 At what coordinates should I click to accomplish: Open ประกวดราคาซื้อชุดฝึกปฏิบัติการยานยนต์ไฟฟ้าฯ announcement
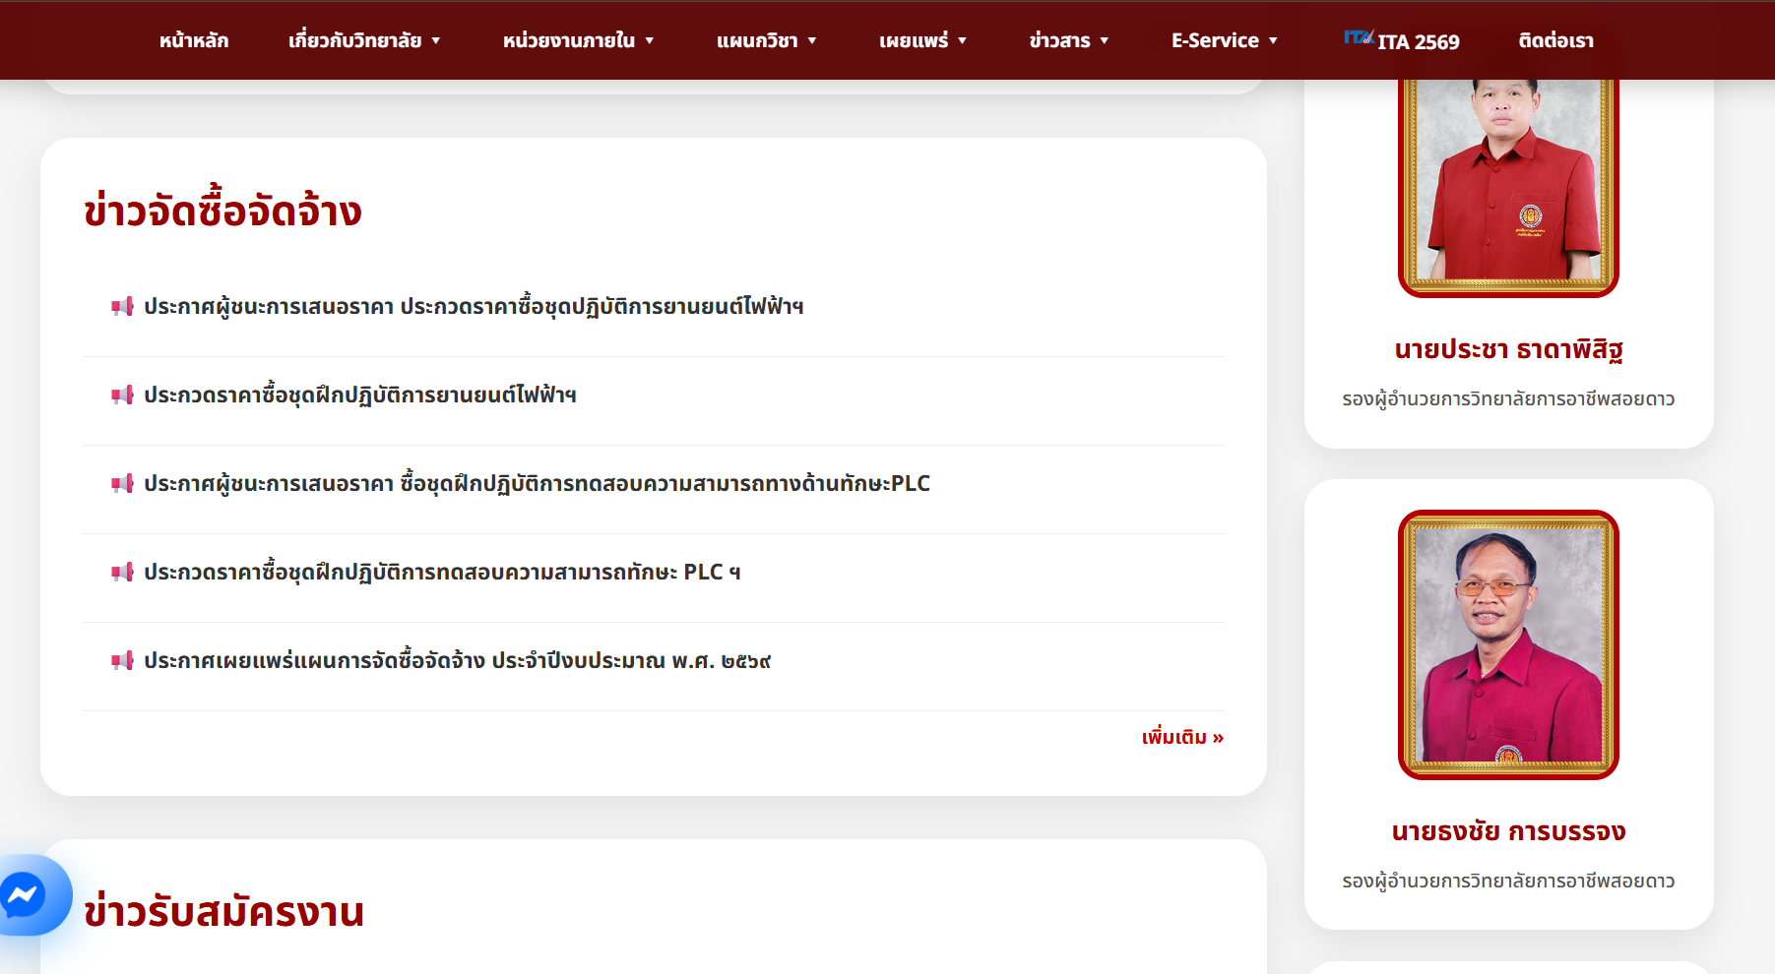click(x=360, y=396)
